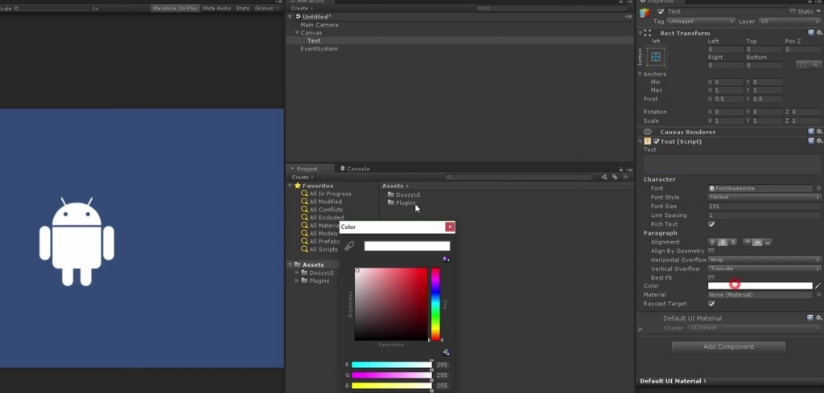Click the GameObject cube icon in Inspector
This screenshot has width=824, height=393.
pyautogui.click(x=645, y=13)
